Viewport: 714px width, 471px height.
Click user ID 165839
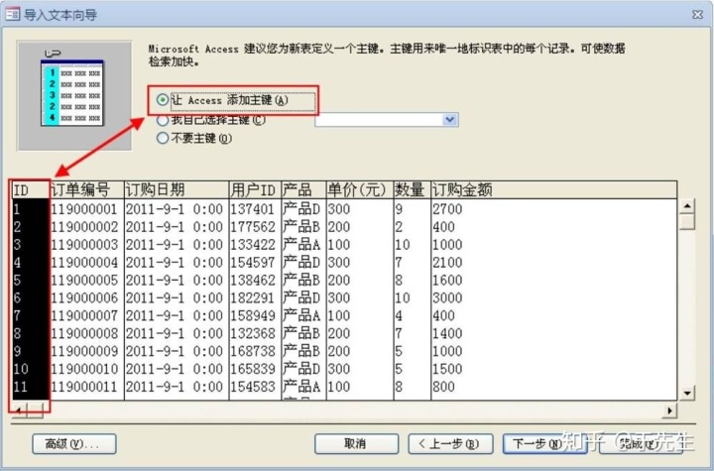pyautogui.click(x=253, y=369)
